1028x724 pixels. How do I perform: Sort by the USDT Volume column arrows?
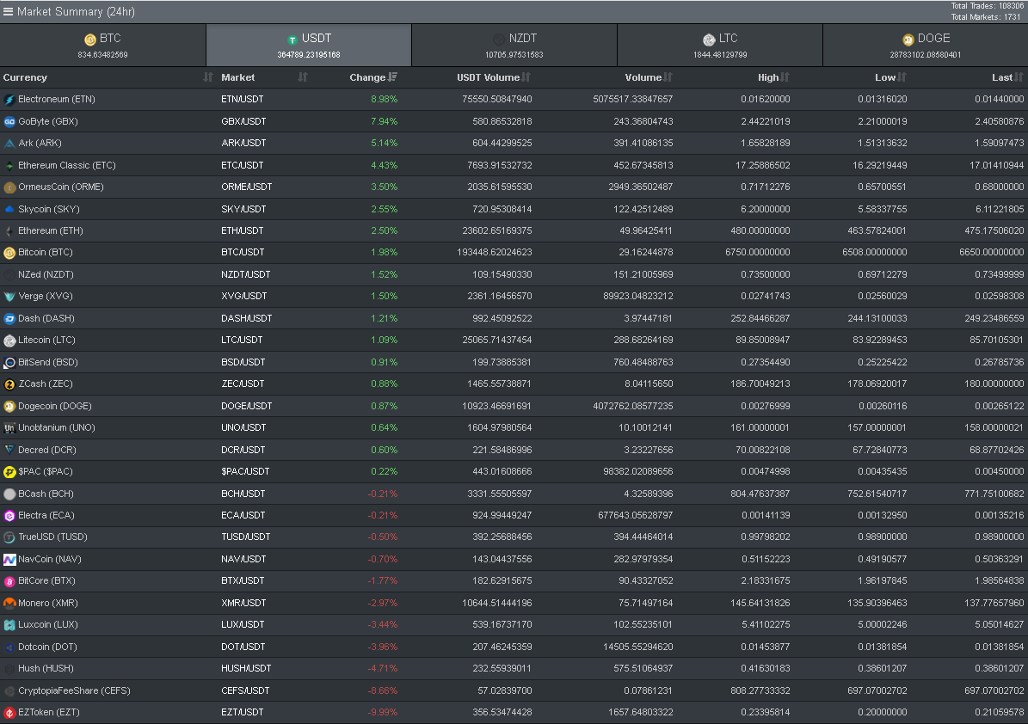(526, 77)
